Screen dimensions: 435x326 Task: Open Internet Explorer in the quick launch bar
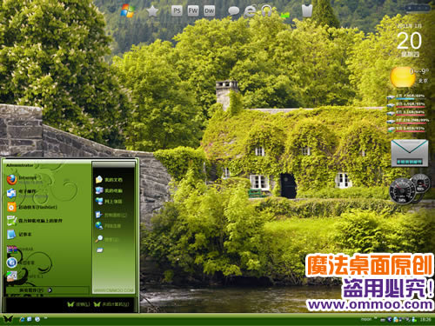click(x=22, y=319)
